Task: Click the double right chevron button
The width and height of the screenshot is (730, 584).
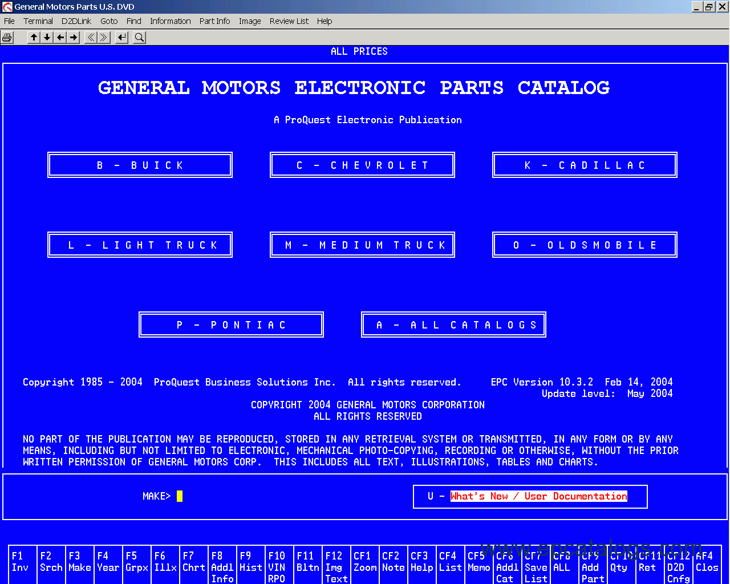Action: pos(104,38)
